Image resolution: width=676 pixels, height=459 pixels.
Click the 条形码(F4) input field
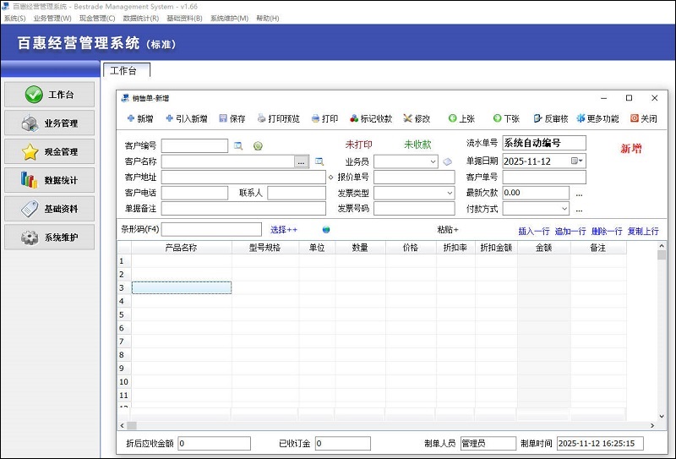pos(211,230)
